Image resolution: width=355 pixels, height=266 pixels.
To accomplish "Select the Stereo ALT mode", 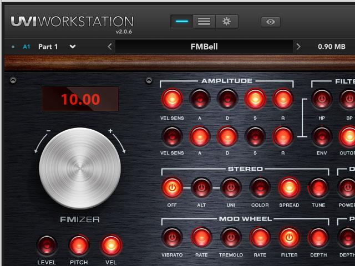I will [x=201, y=188].
